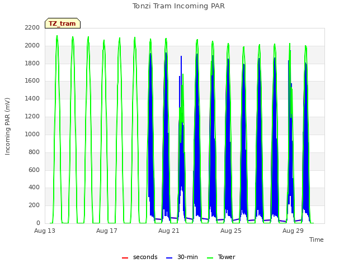Toggle the Tower legend entry
Viewport: 358px width, 268px height.
pyautogui.click(x=221, y=257)
